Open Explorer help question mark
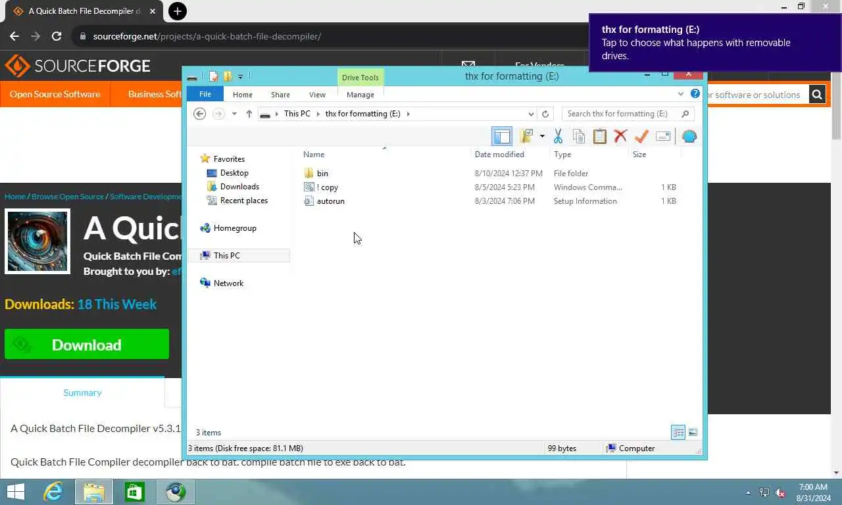842x505 pixels. pos(695,94)
